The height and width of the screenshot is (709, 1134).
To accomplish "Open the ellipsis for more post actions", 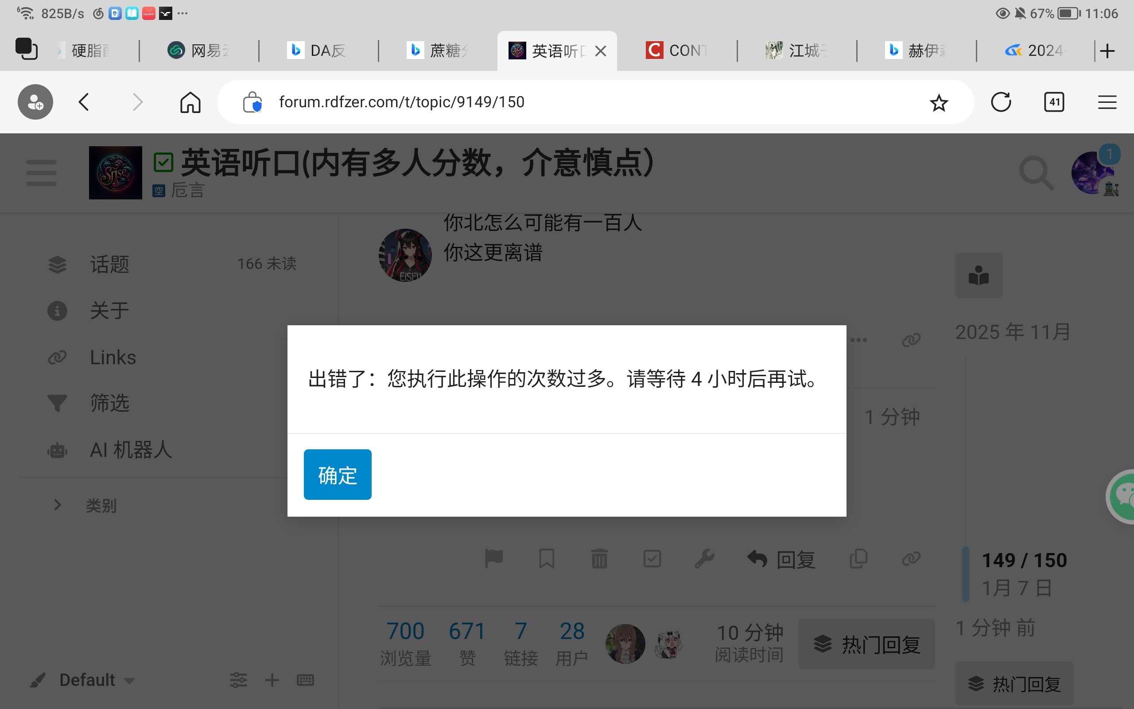I will tap(859, 339).
